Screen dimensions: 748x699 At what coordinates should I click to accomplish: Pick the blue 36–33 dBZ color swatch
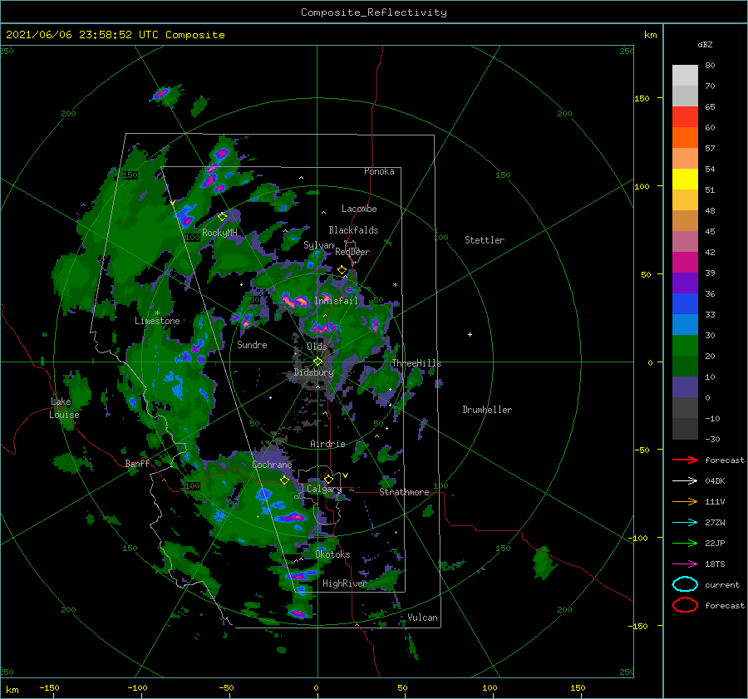pos(685,304)
